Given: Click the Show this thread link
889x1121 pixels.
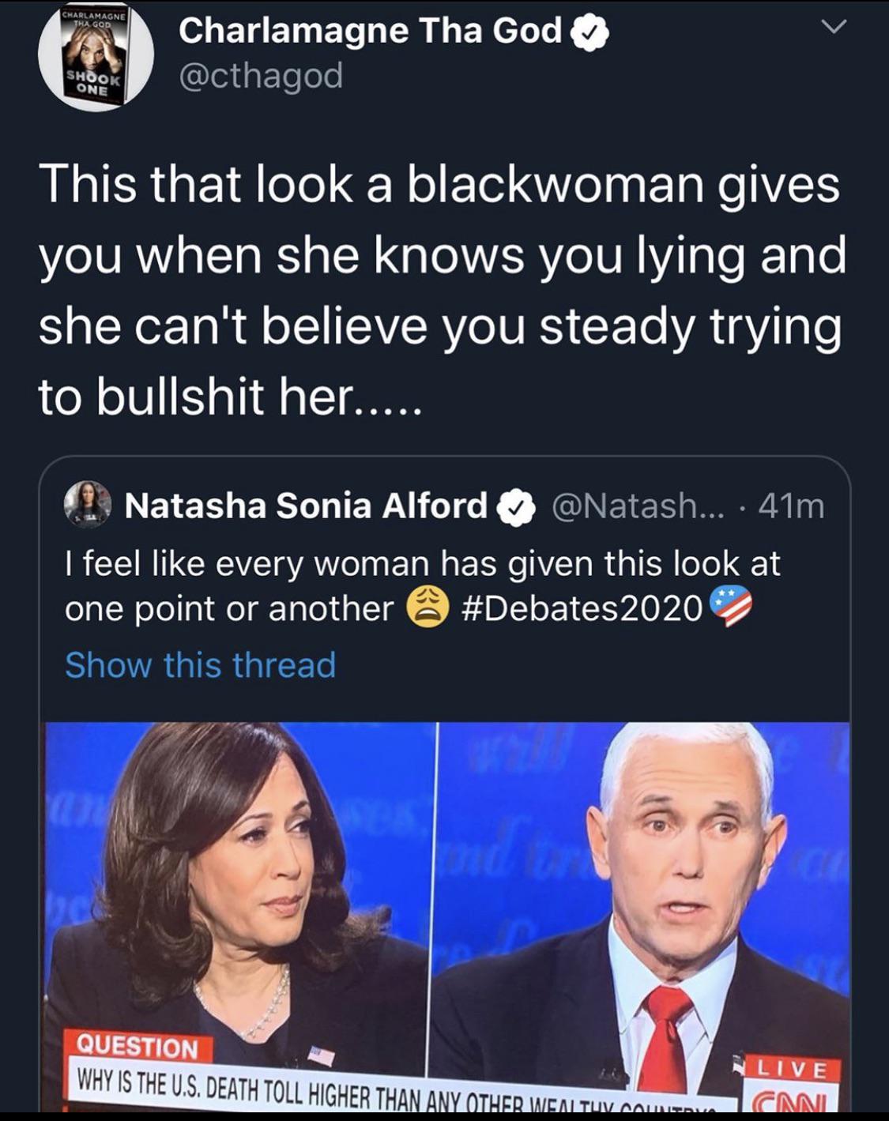Looking at the screenshot, I should 199,666.
